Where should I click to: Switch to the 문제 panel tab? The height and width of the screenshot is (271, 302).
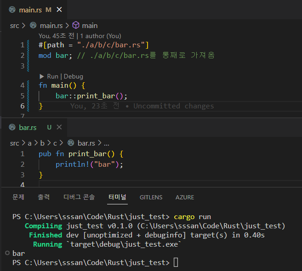pos(18,197)
